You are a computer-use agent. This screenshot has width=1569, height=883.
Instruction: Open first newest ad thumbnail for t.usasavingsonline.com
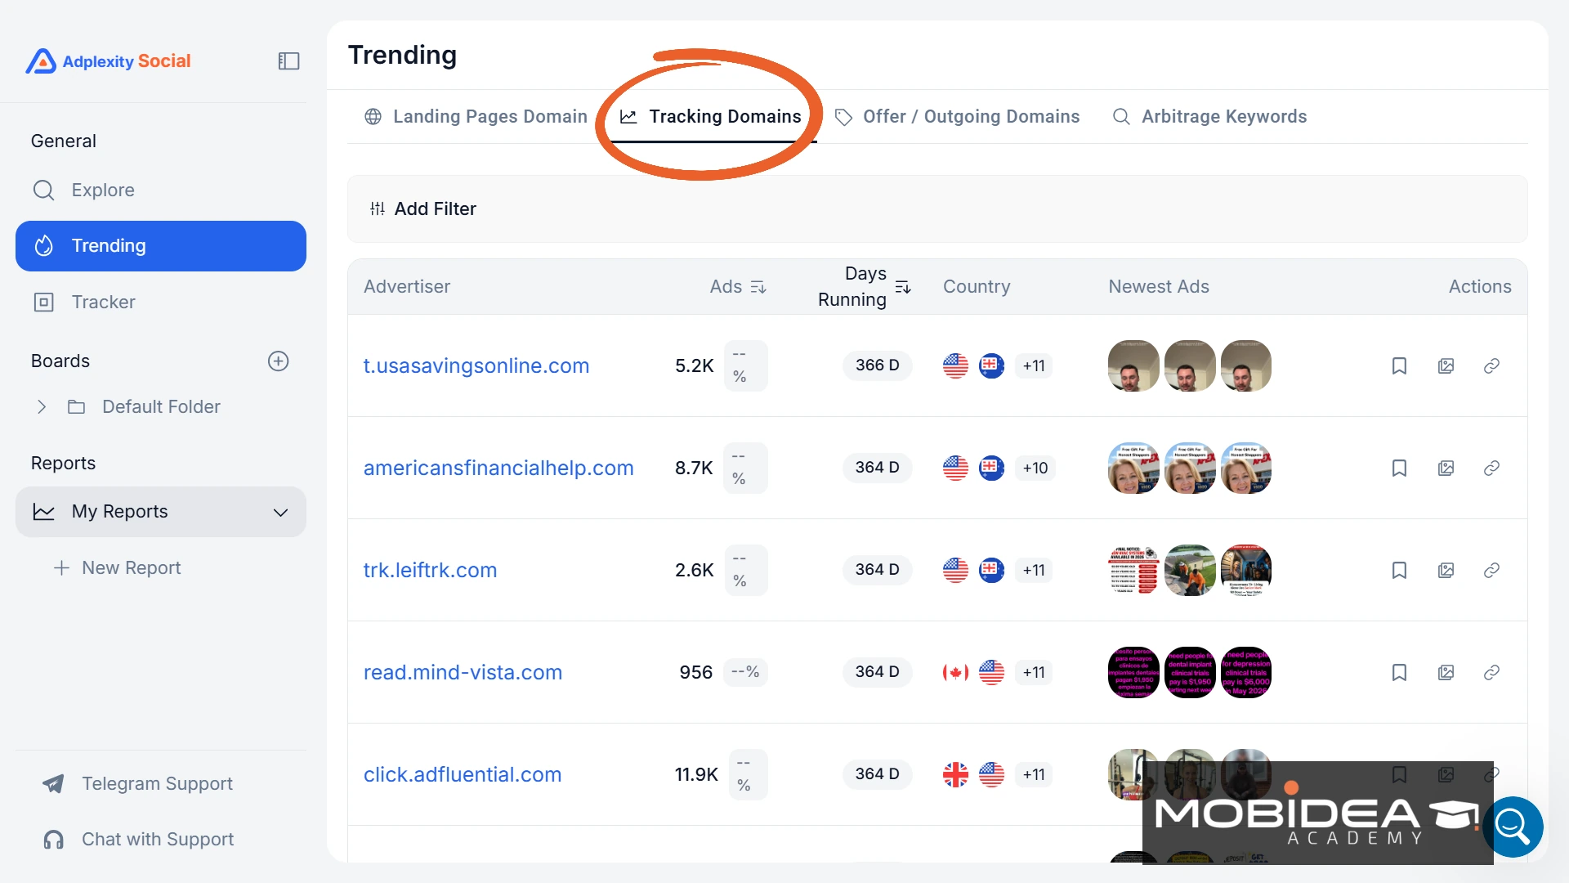click(x=1133, y=365)
